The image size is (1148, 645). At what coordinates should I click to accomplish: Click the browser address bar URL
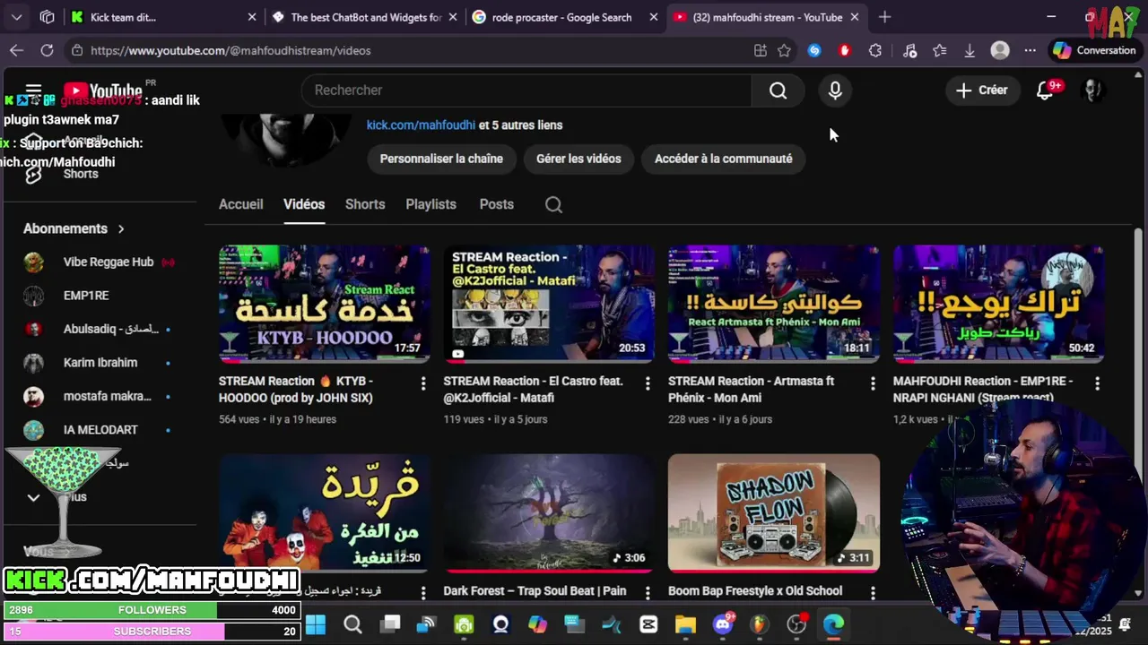[x=230, y=50]
